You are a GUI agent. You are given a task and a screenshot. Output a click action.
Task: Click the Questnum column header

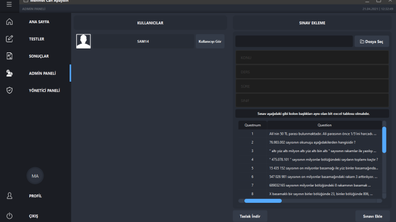(252, 125)
